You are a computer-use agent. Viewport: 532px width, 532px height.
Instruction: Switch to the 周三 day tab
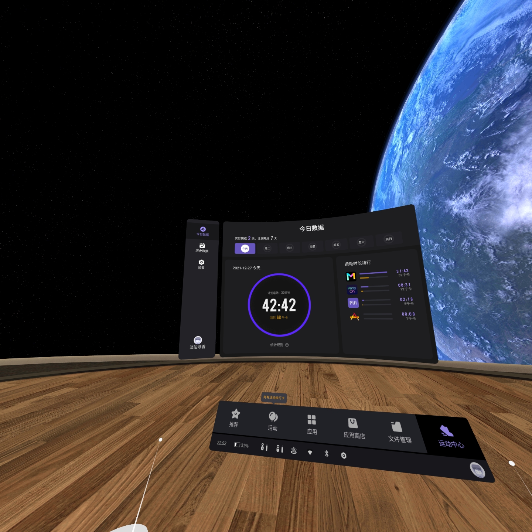[290, 248]
